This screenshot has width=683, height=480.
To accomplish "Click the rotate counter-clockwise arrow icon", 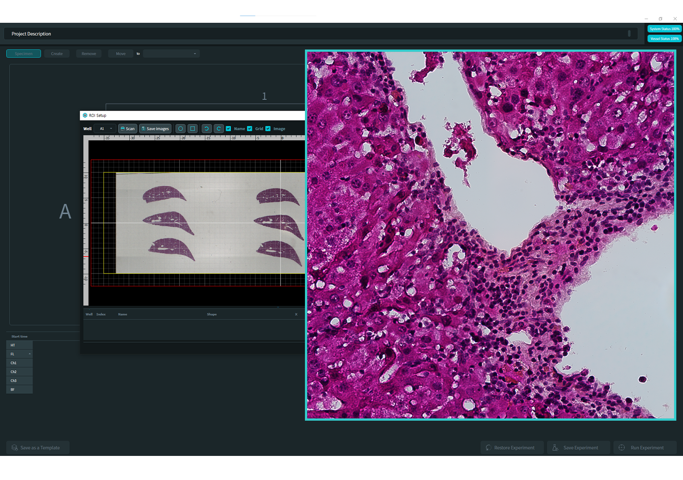I will pos(206,128).
